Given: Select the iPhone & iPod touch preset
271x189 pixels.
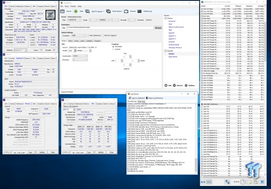Looking at the screenshot, I should point(176,27).
